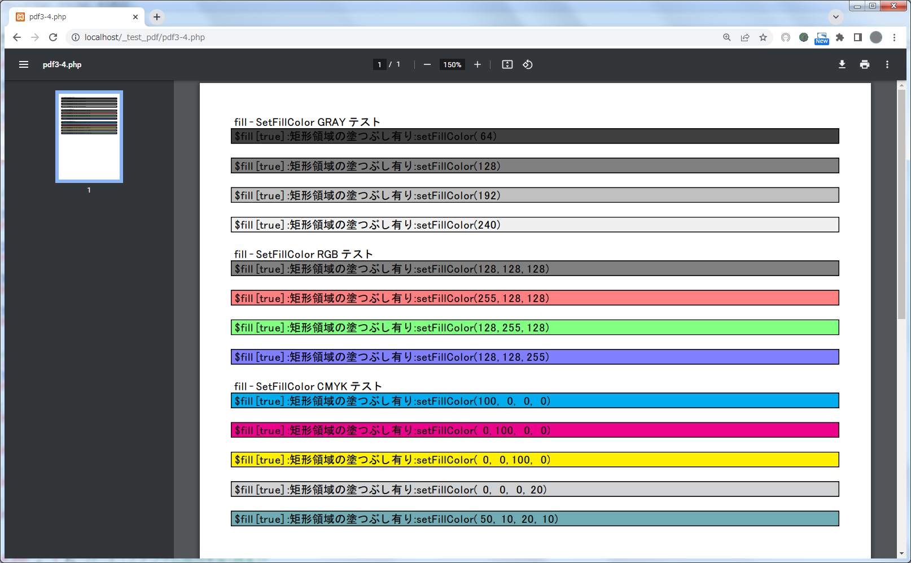This screenshot has height=563, width=911.
Task: Click the scrollbar up arrow
Action: tap(901, 85)
